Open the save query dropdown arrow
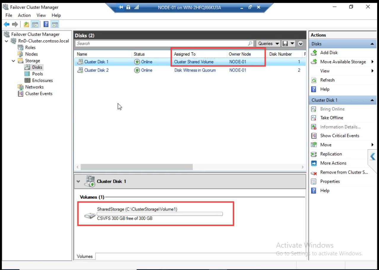379x270 pixels. tap(293, 43)
